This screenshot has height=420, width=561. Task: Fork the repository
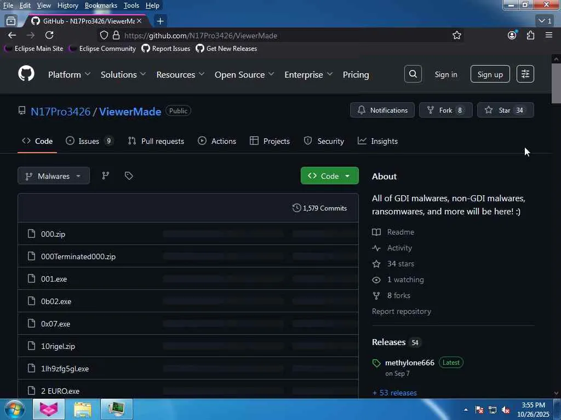(x=446, y=110)
